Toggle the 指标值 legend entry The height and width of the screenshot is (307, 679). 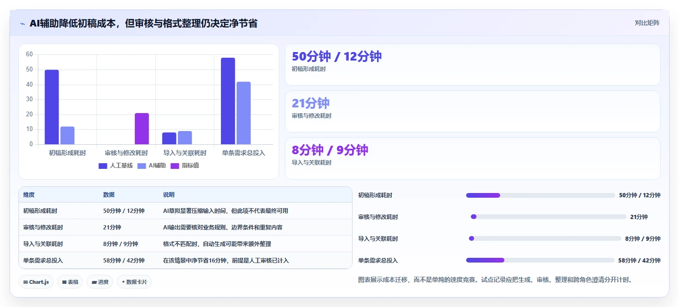pyautogui.click(x=185, y=166)
